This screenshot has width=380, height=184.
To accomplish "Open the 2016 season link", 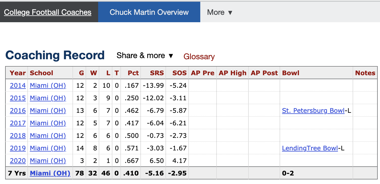I will tap(18, 111).
